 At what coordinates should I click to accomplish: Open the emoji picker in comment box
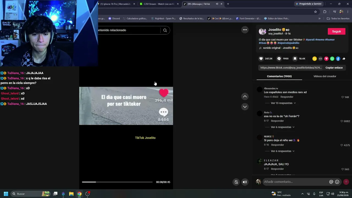click(x=337, y=182)
